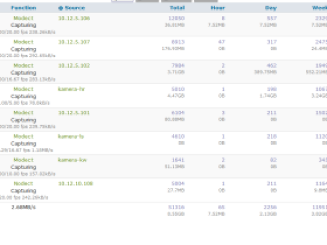The height and width of the screenshot is (245, 327).
Task: Open the 10.12.5.101 source link
Action: tap(74, 113)
